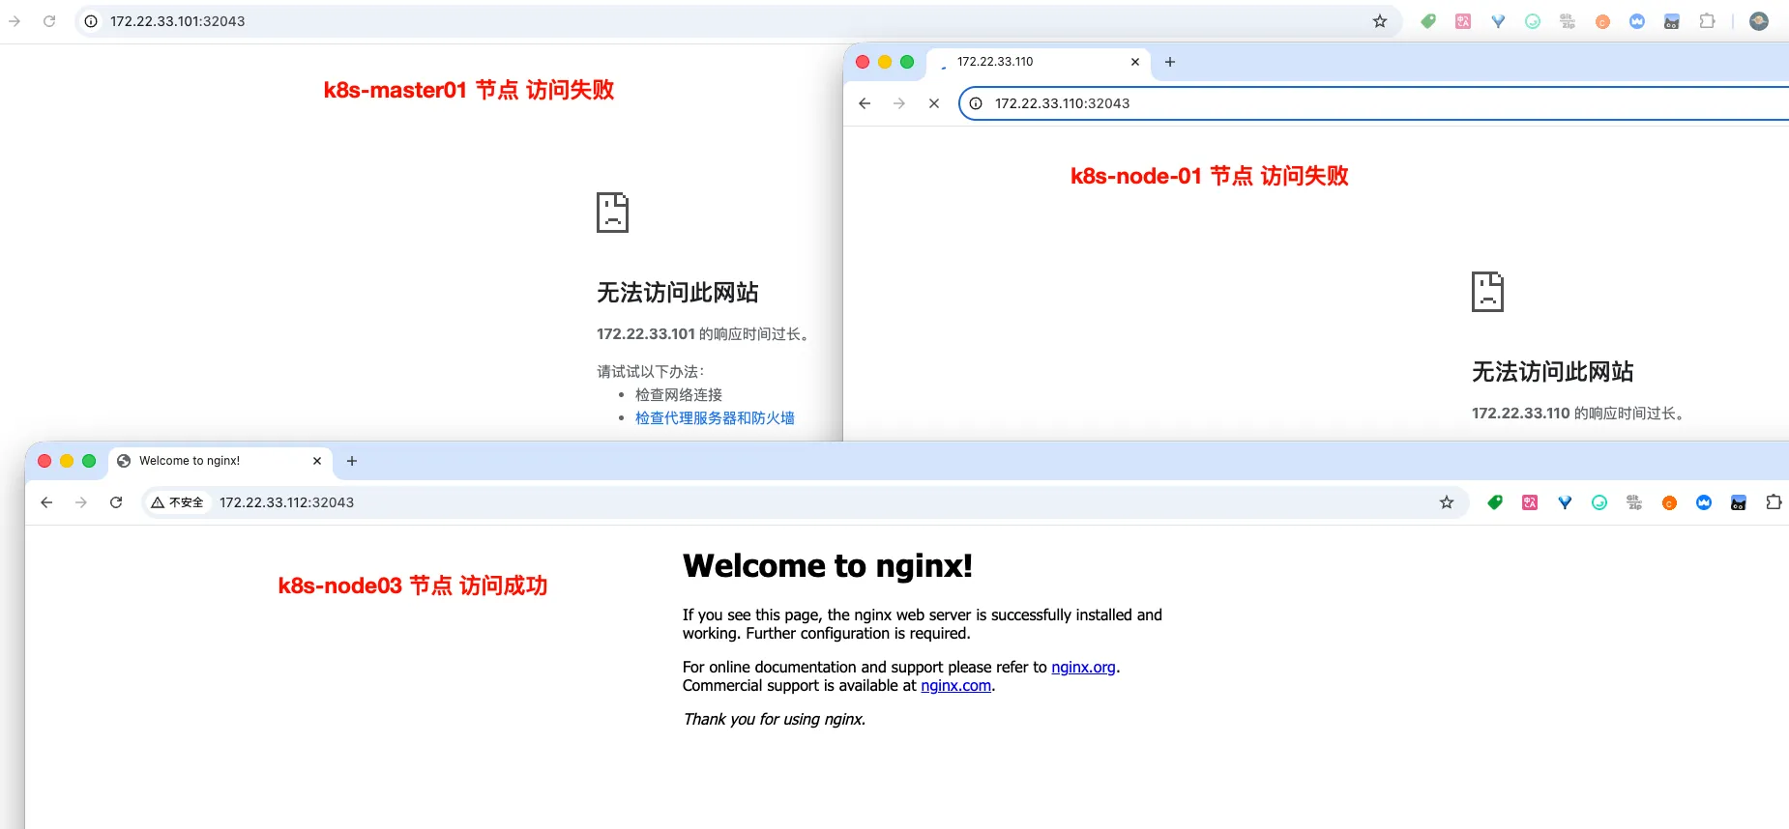Open pink translate extension in top window

coord(1463,21)
